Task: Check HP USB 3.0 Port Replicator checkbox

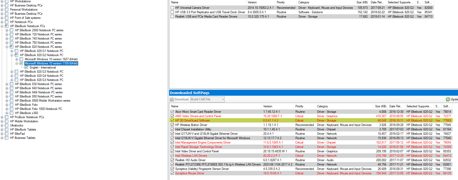Action: [x=172, y=12]
